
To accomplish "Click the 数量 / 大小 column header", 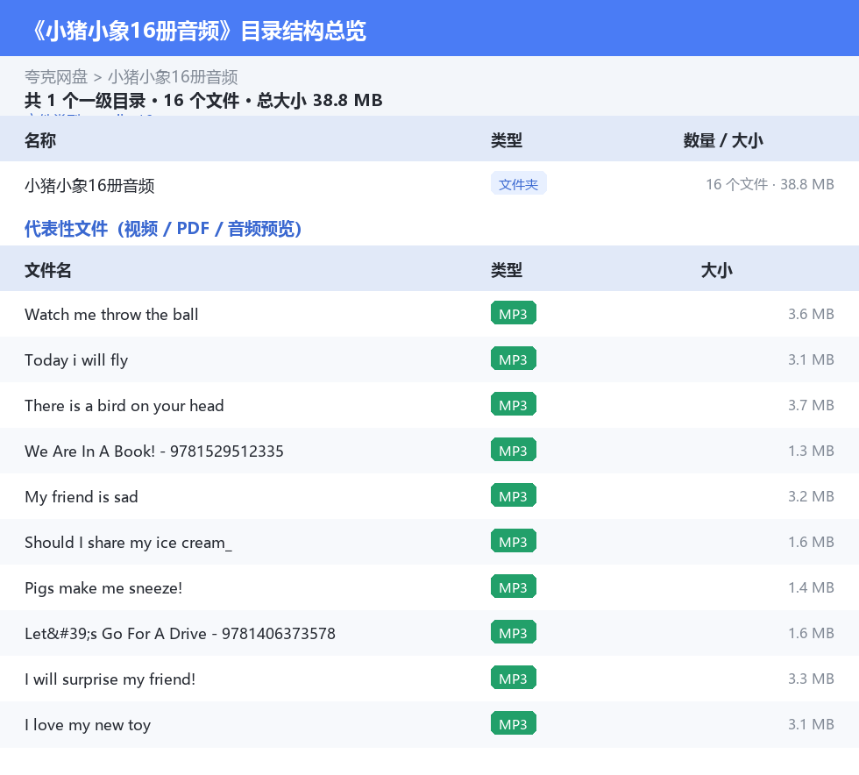I will (723, 140).
